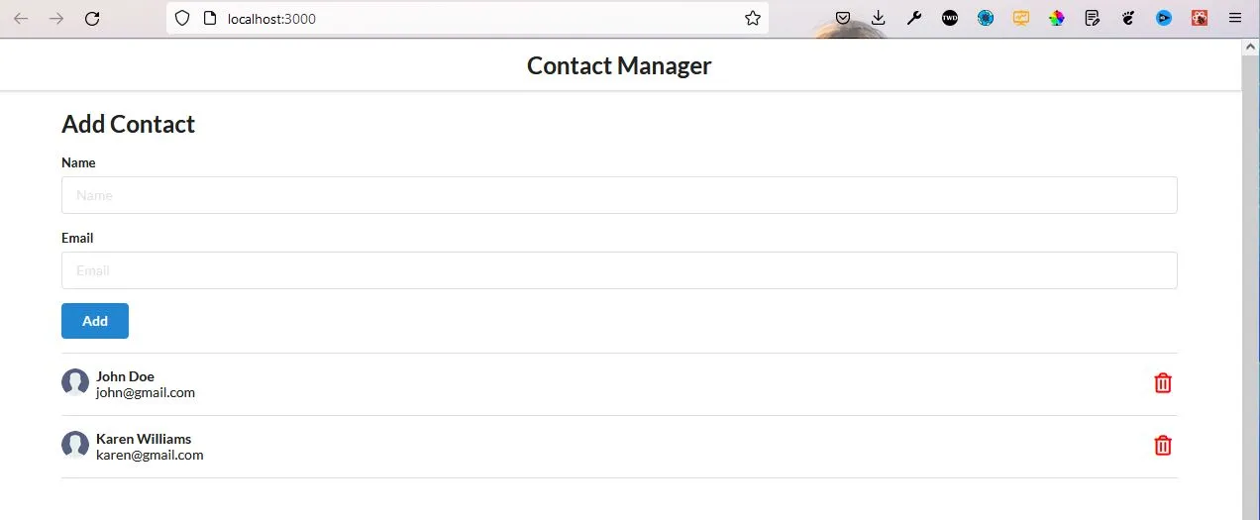The image size is (1260, 520).
Task: Open the rainbow color picker extension
Action: (1057, 18)
